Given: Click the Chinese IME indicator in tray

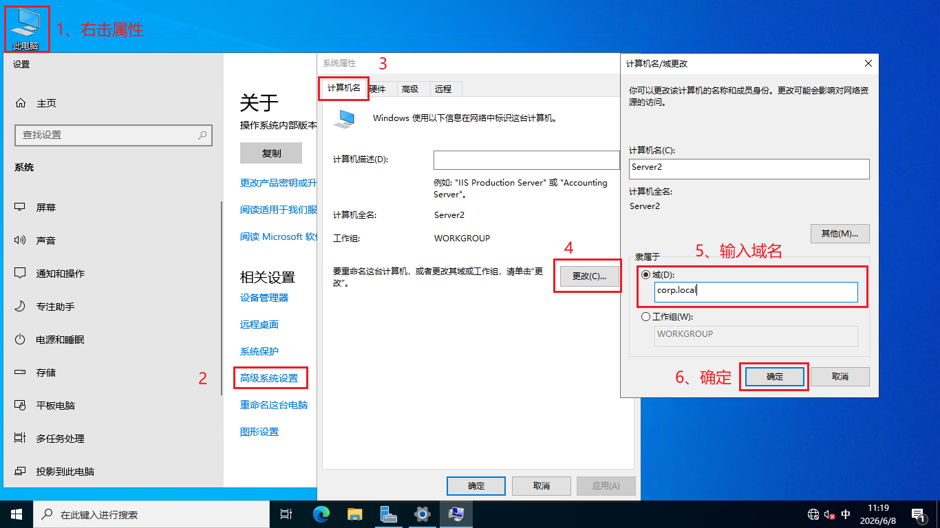Looking at the screenshot, I should (846, 514).
